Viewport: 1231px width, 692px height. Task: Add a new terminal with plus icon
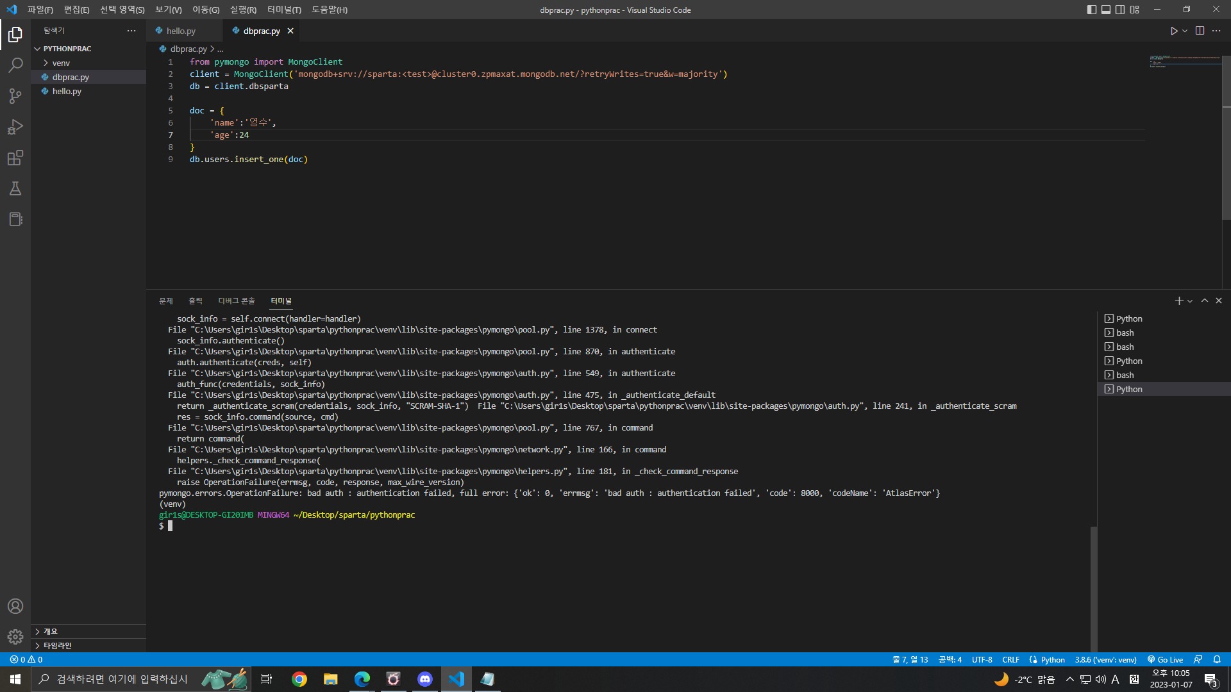click(1178, 301)
